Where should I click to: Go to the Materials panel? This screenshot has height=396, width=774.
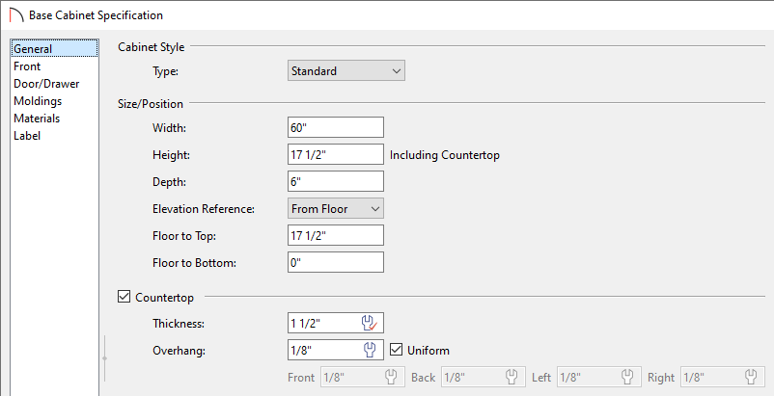[x=37, y=119]
